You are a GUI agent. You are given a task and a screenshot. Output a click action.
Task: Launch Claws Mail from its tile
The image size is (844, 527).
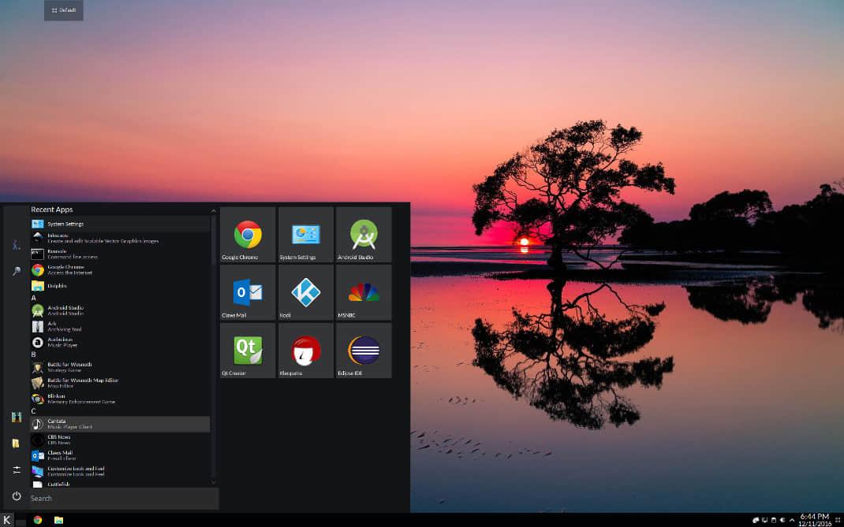[x=247, y=291]
